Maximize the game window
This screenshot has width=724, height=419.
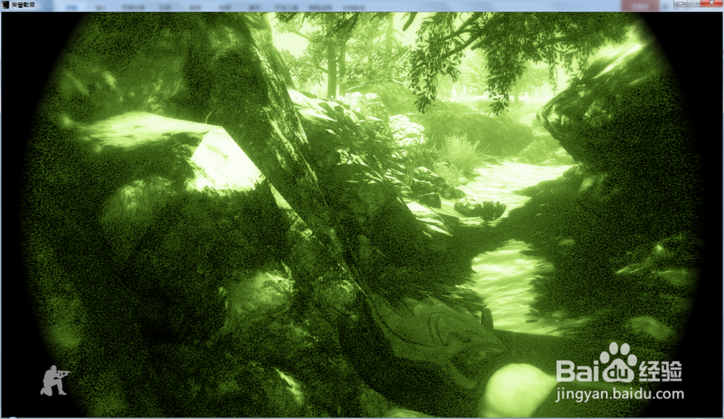pyautogui.click(x=694, y=3)
